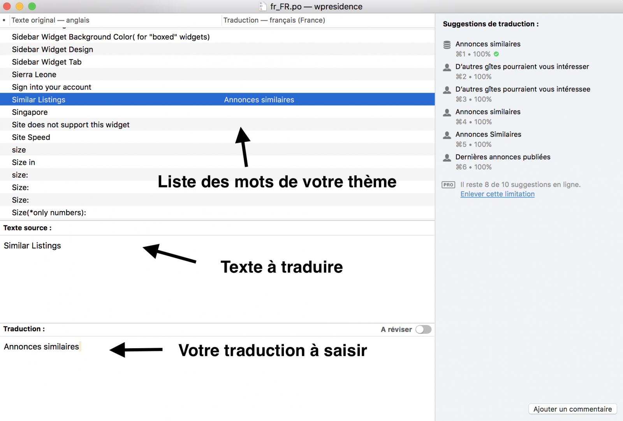
Task: Click the person icon beside ⌘4 'Annonces similaires'
Action: pyautogui.click(x=447, y=113)
